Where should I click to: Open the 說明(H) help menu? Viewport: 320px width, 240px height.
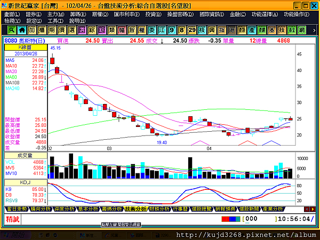(x=77, y=21)
